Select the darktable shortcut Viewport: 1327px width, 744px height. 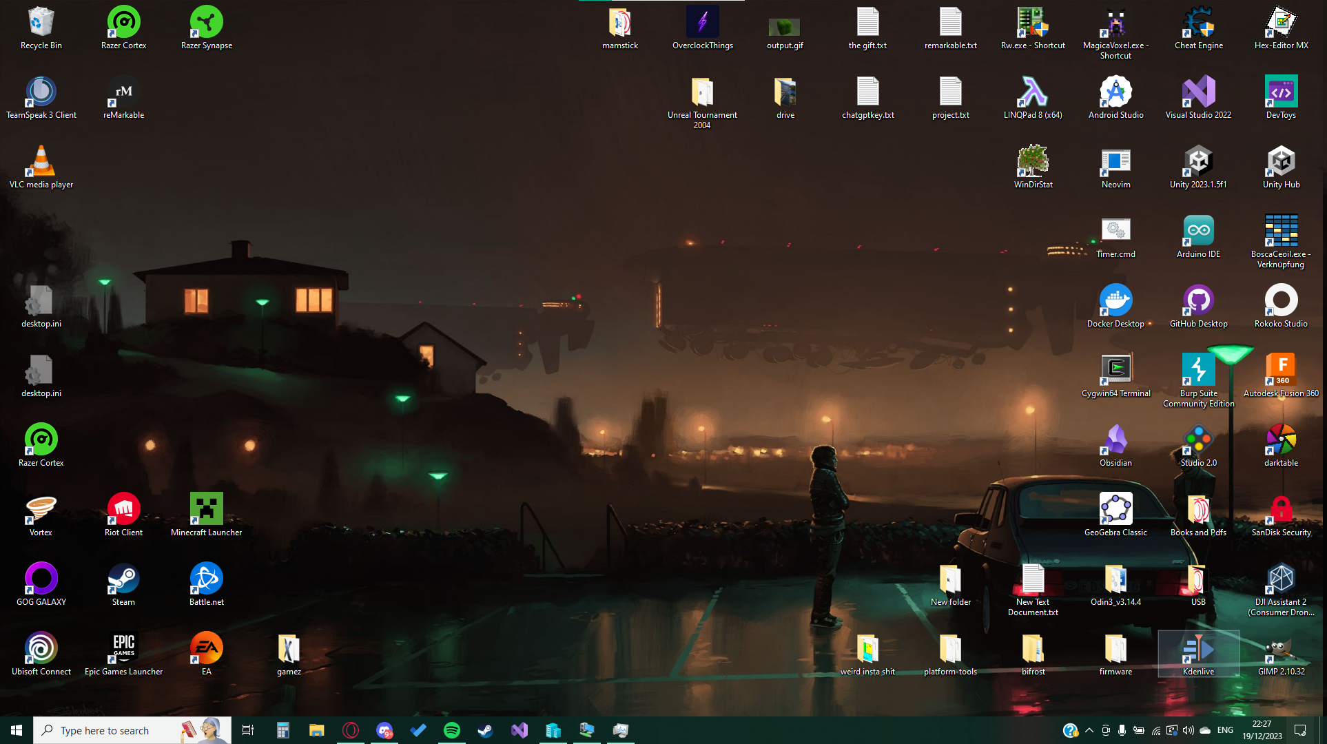pos(1281,445)
